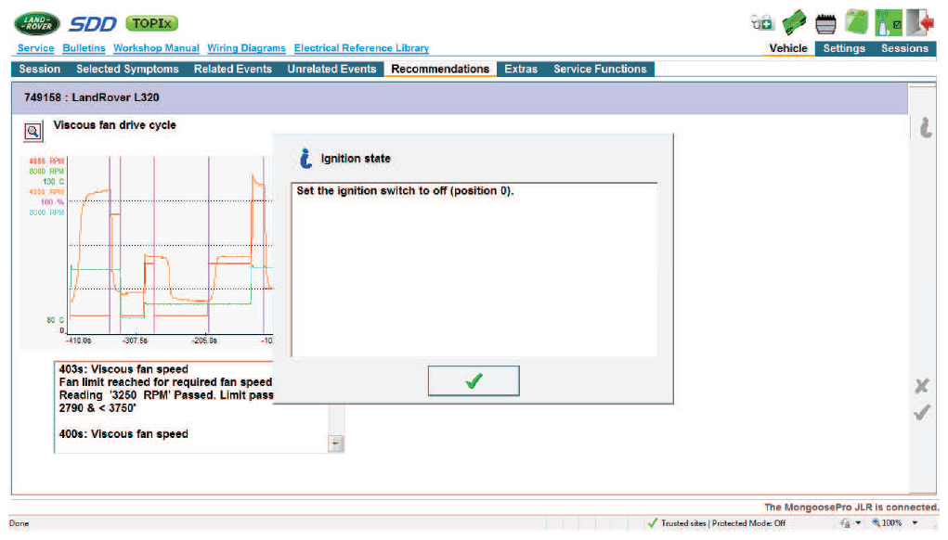Open the Electrical Reference Library link
Image resolution: width=948 pixels, height=540 pixels.
[x=361, y=48]
